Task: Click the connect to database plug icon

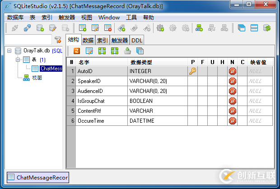Action: [15, 28]
